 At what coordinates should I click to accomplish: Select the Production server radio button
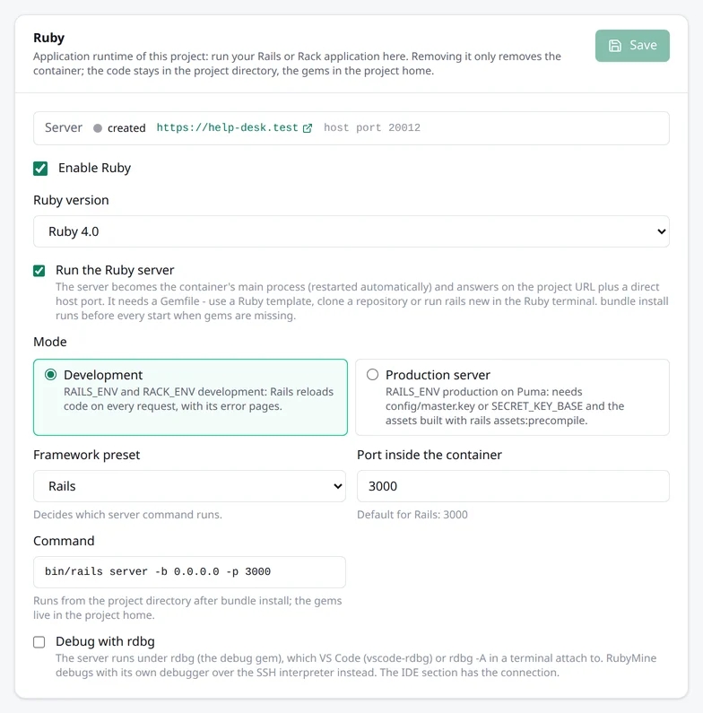pos(372,375)
